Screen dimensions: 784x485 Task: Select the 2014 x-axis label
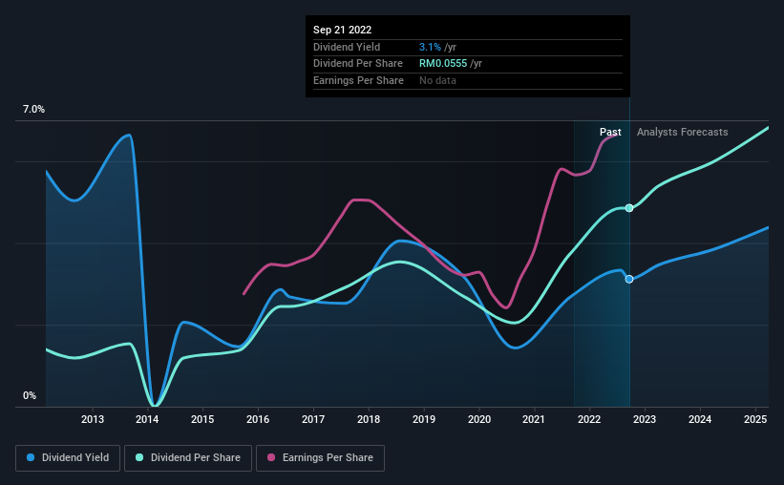pos(147,419)
